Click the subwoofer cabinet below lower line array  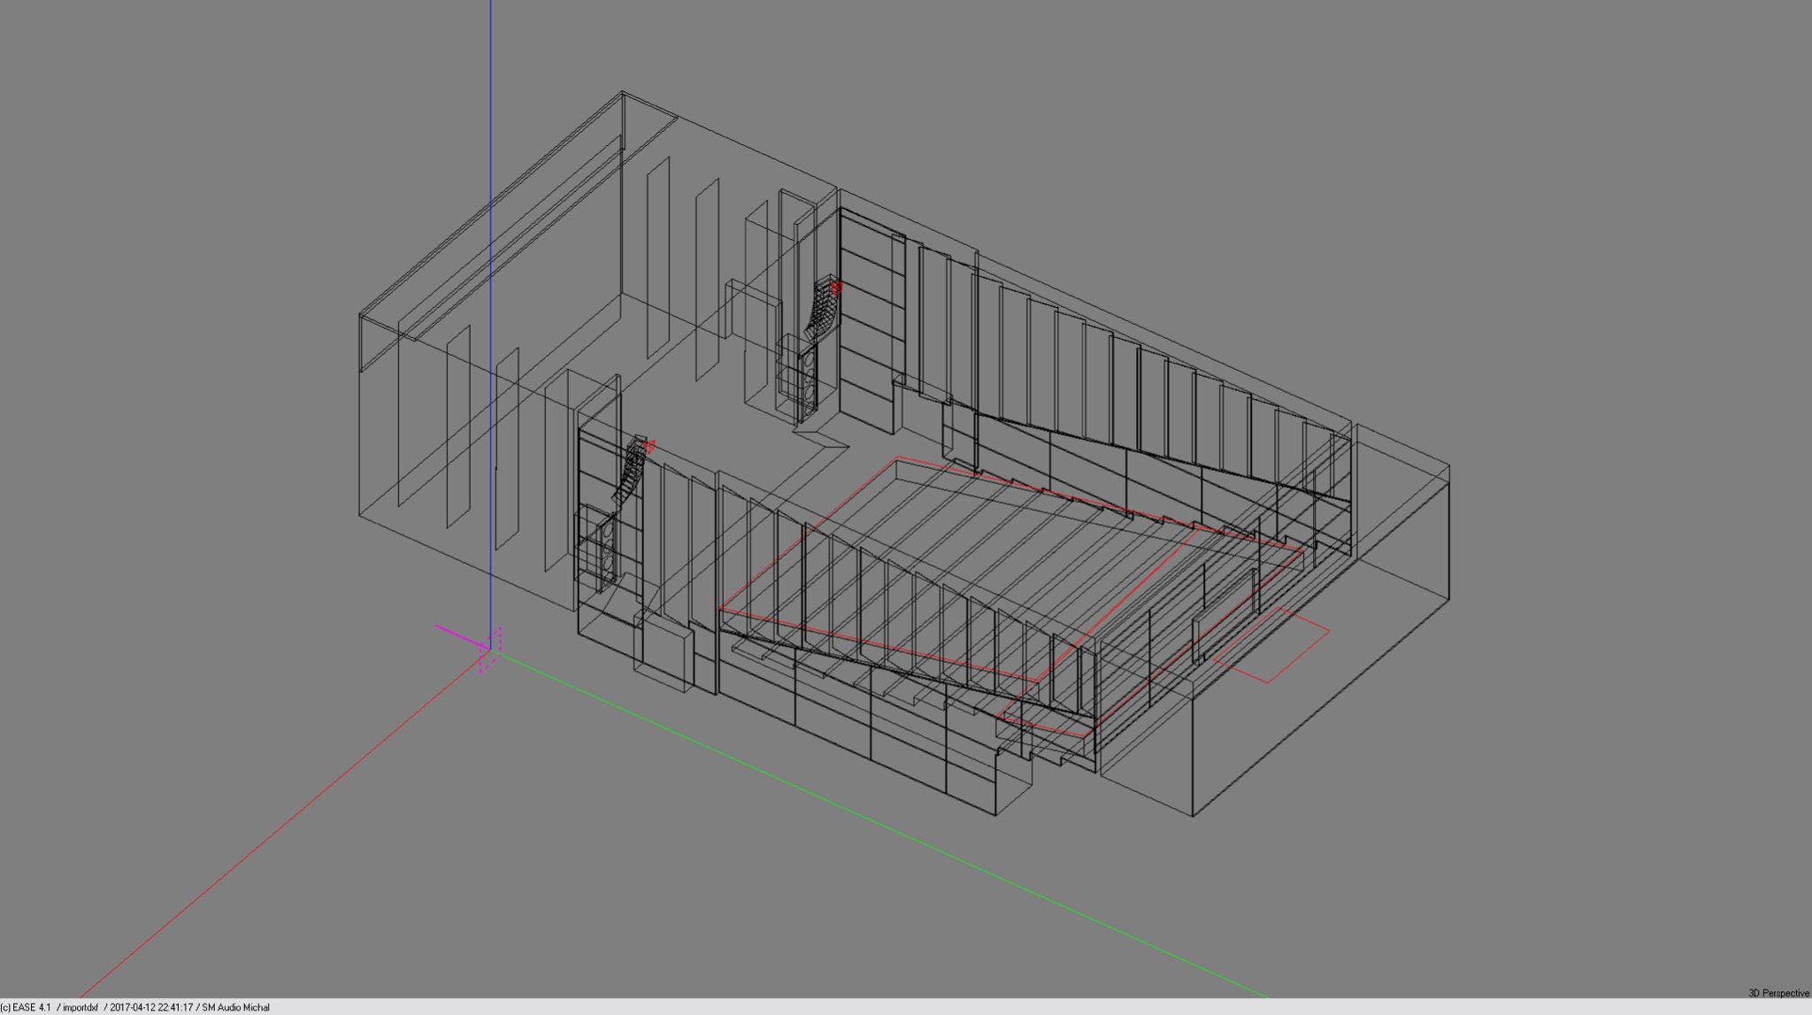(x=608, y=549)
